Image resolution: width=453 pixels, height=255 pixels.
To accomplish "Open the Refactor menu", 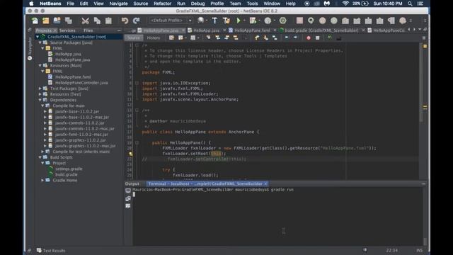I will point(162,4).
